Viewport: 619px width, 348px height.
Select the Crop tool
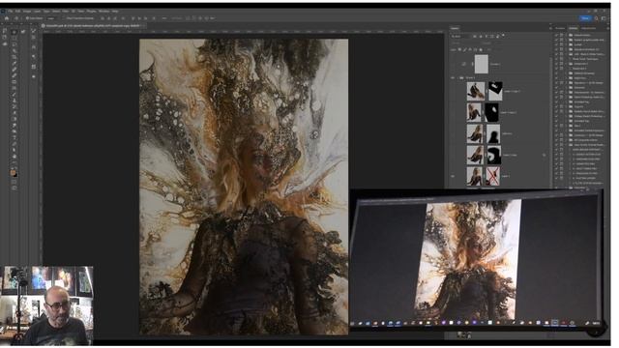[15, 57]
